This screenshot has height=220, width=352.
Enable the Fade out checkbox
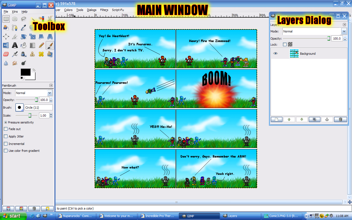pyautogui.click(x=6, y=129)
